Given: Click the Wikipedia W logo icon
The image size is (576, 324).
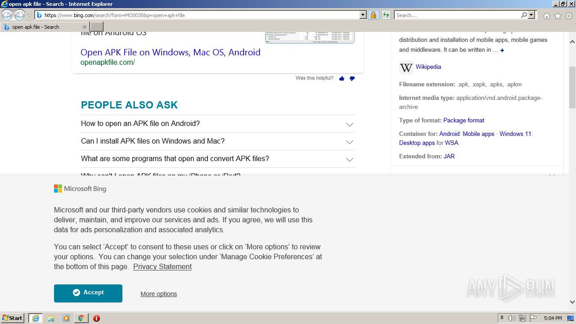Looking at the screenshot, I should (x=406, y=67).
